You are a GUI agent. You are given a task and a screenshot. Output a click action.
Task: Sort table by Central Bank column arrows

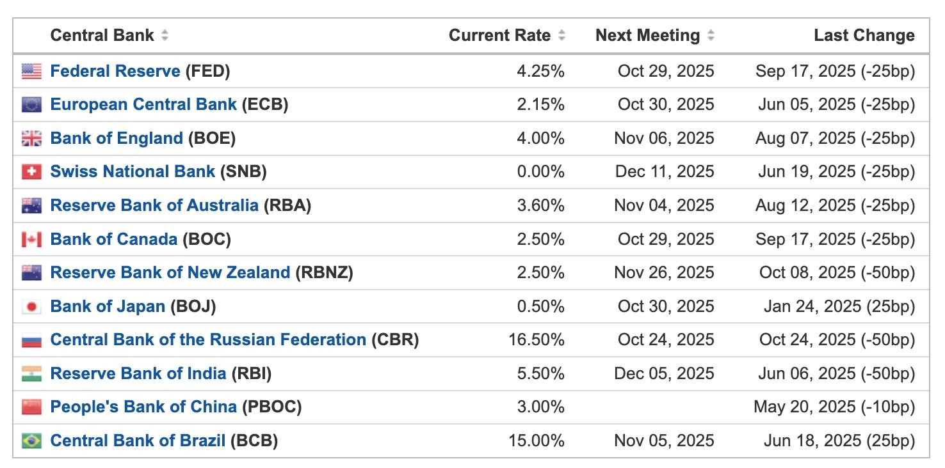coord(165,36)
